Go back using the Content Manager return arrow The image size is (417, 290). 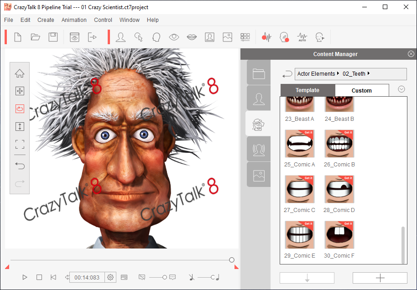coord(287,74)
